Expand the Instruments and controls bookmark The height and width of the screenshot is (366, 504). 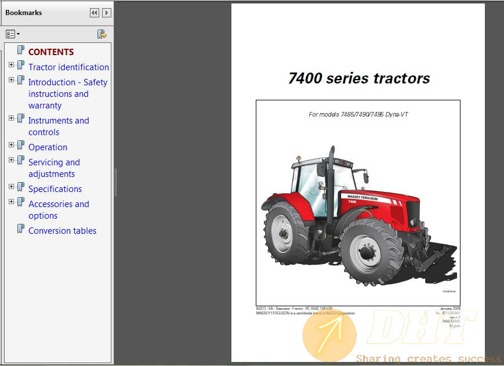(11, 118)
